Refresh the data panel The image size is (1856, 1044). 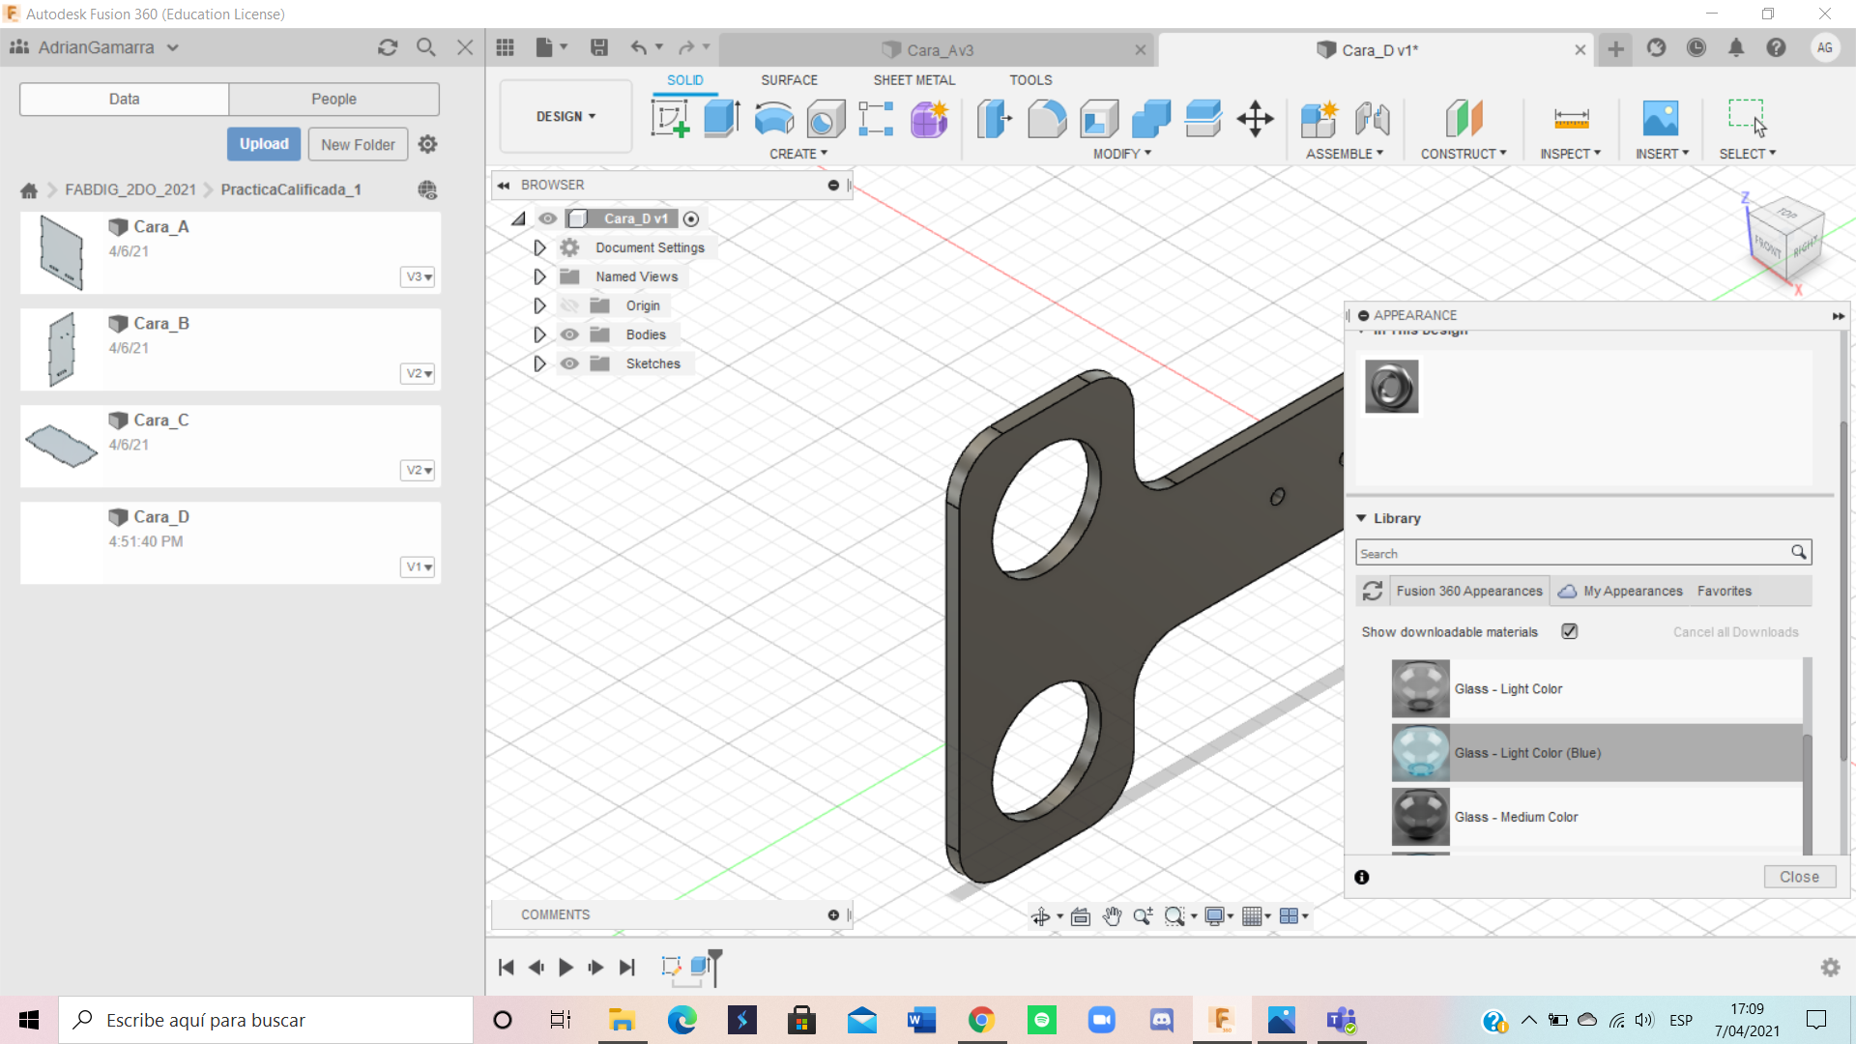(388, 47)
